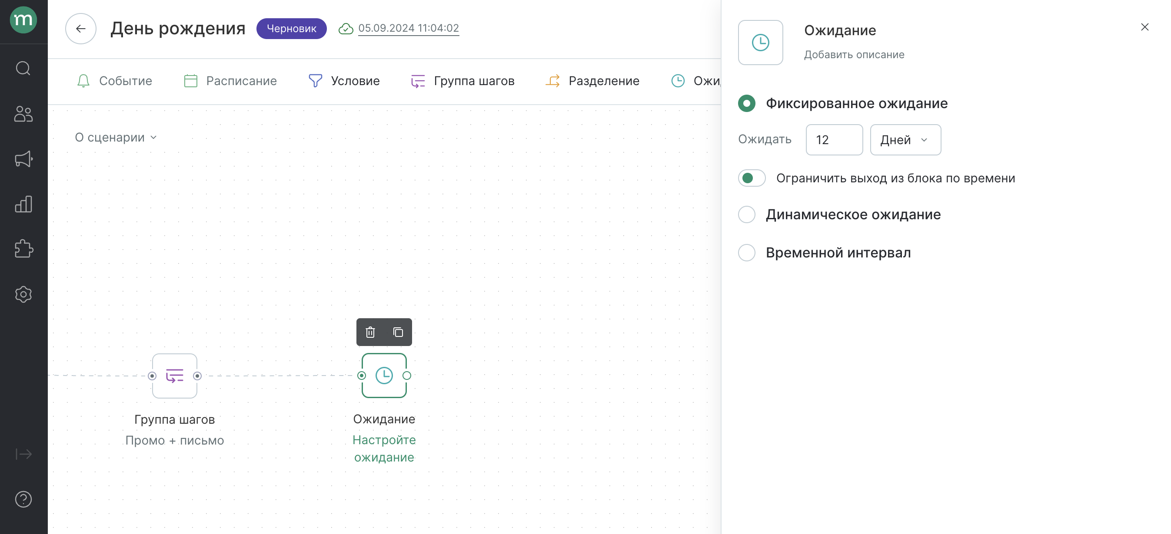Open the Дней unit dropdown
This screenshot has width=1171, height=534.
pos(905,140)
